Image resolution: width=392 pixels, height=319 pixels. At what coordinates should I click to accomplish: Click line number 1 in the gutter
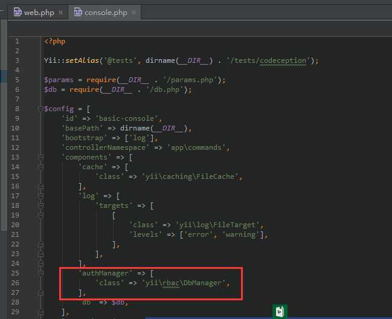point(17,41)
